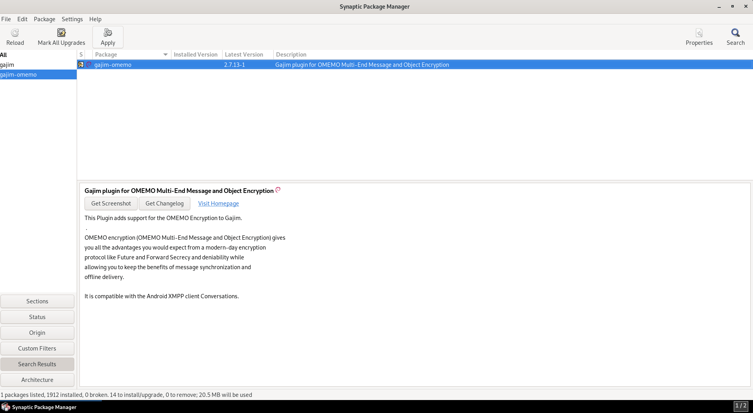Click the Synaptic icon in the taskbar

coord(6,407)
